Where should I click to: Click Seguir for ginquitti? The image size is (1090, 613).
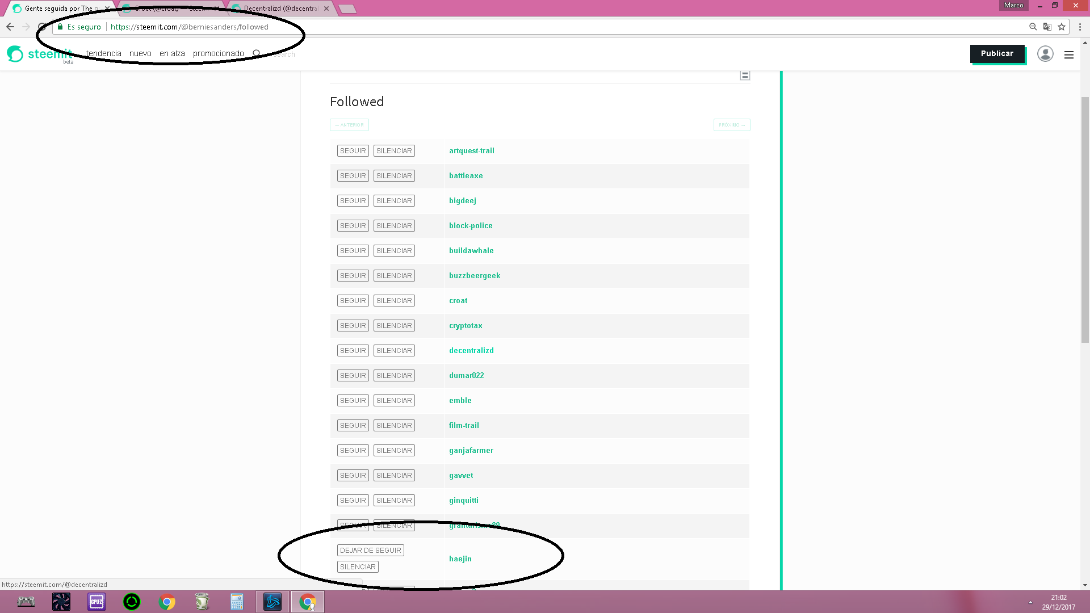coord(353,501)
